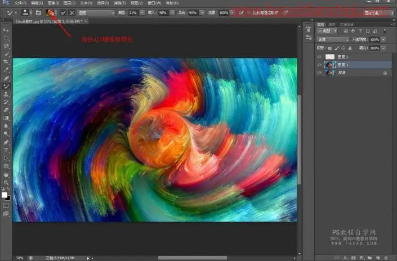
Task: Toggle Quick Mask mode
Action: (x=6, y=205)
